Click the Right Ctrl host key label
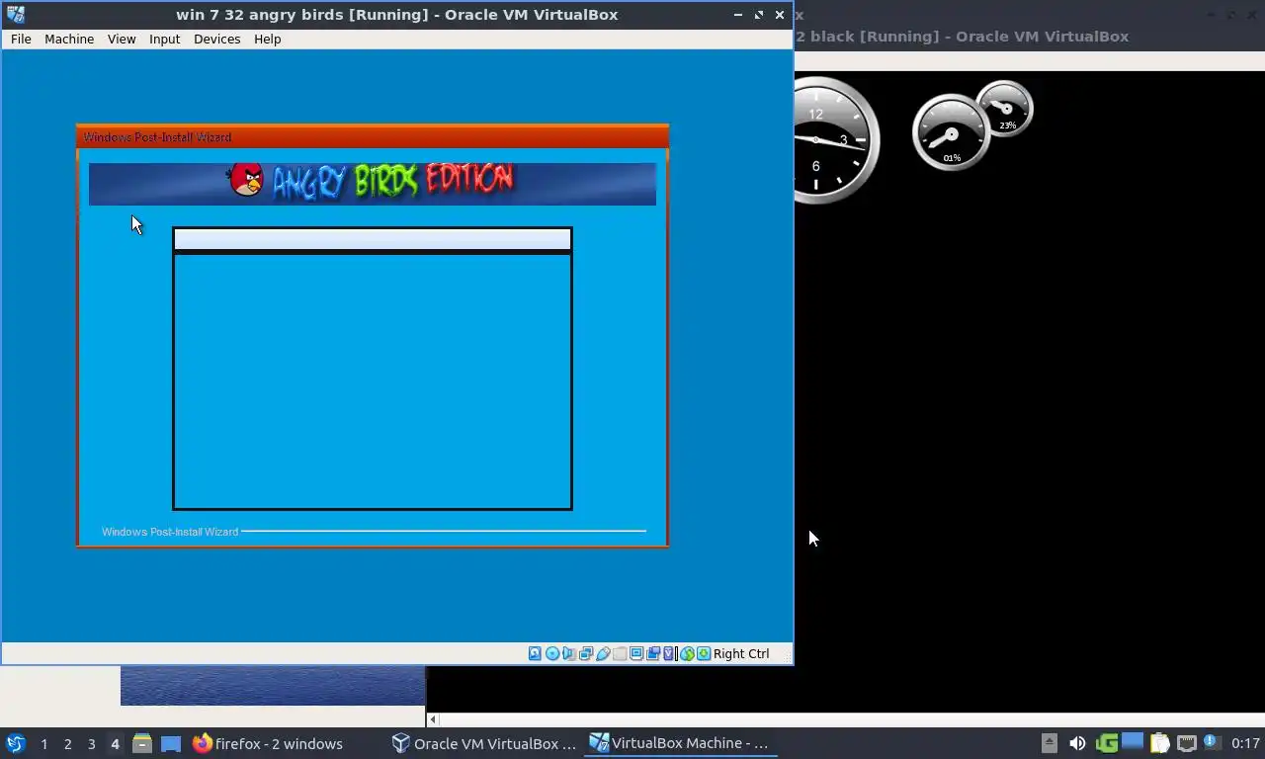 741,653
